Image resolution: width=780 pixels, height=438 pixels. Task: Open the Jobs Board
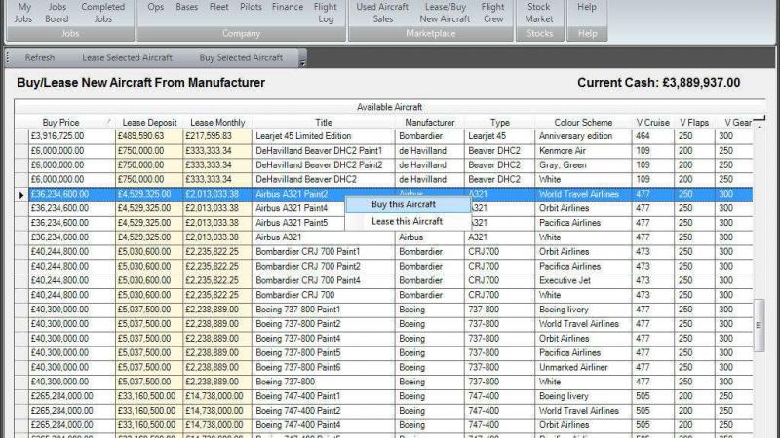click(57, 13)
